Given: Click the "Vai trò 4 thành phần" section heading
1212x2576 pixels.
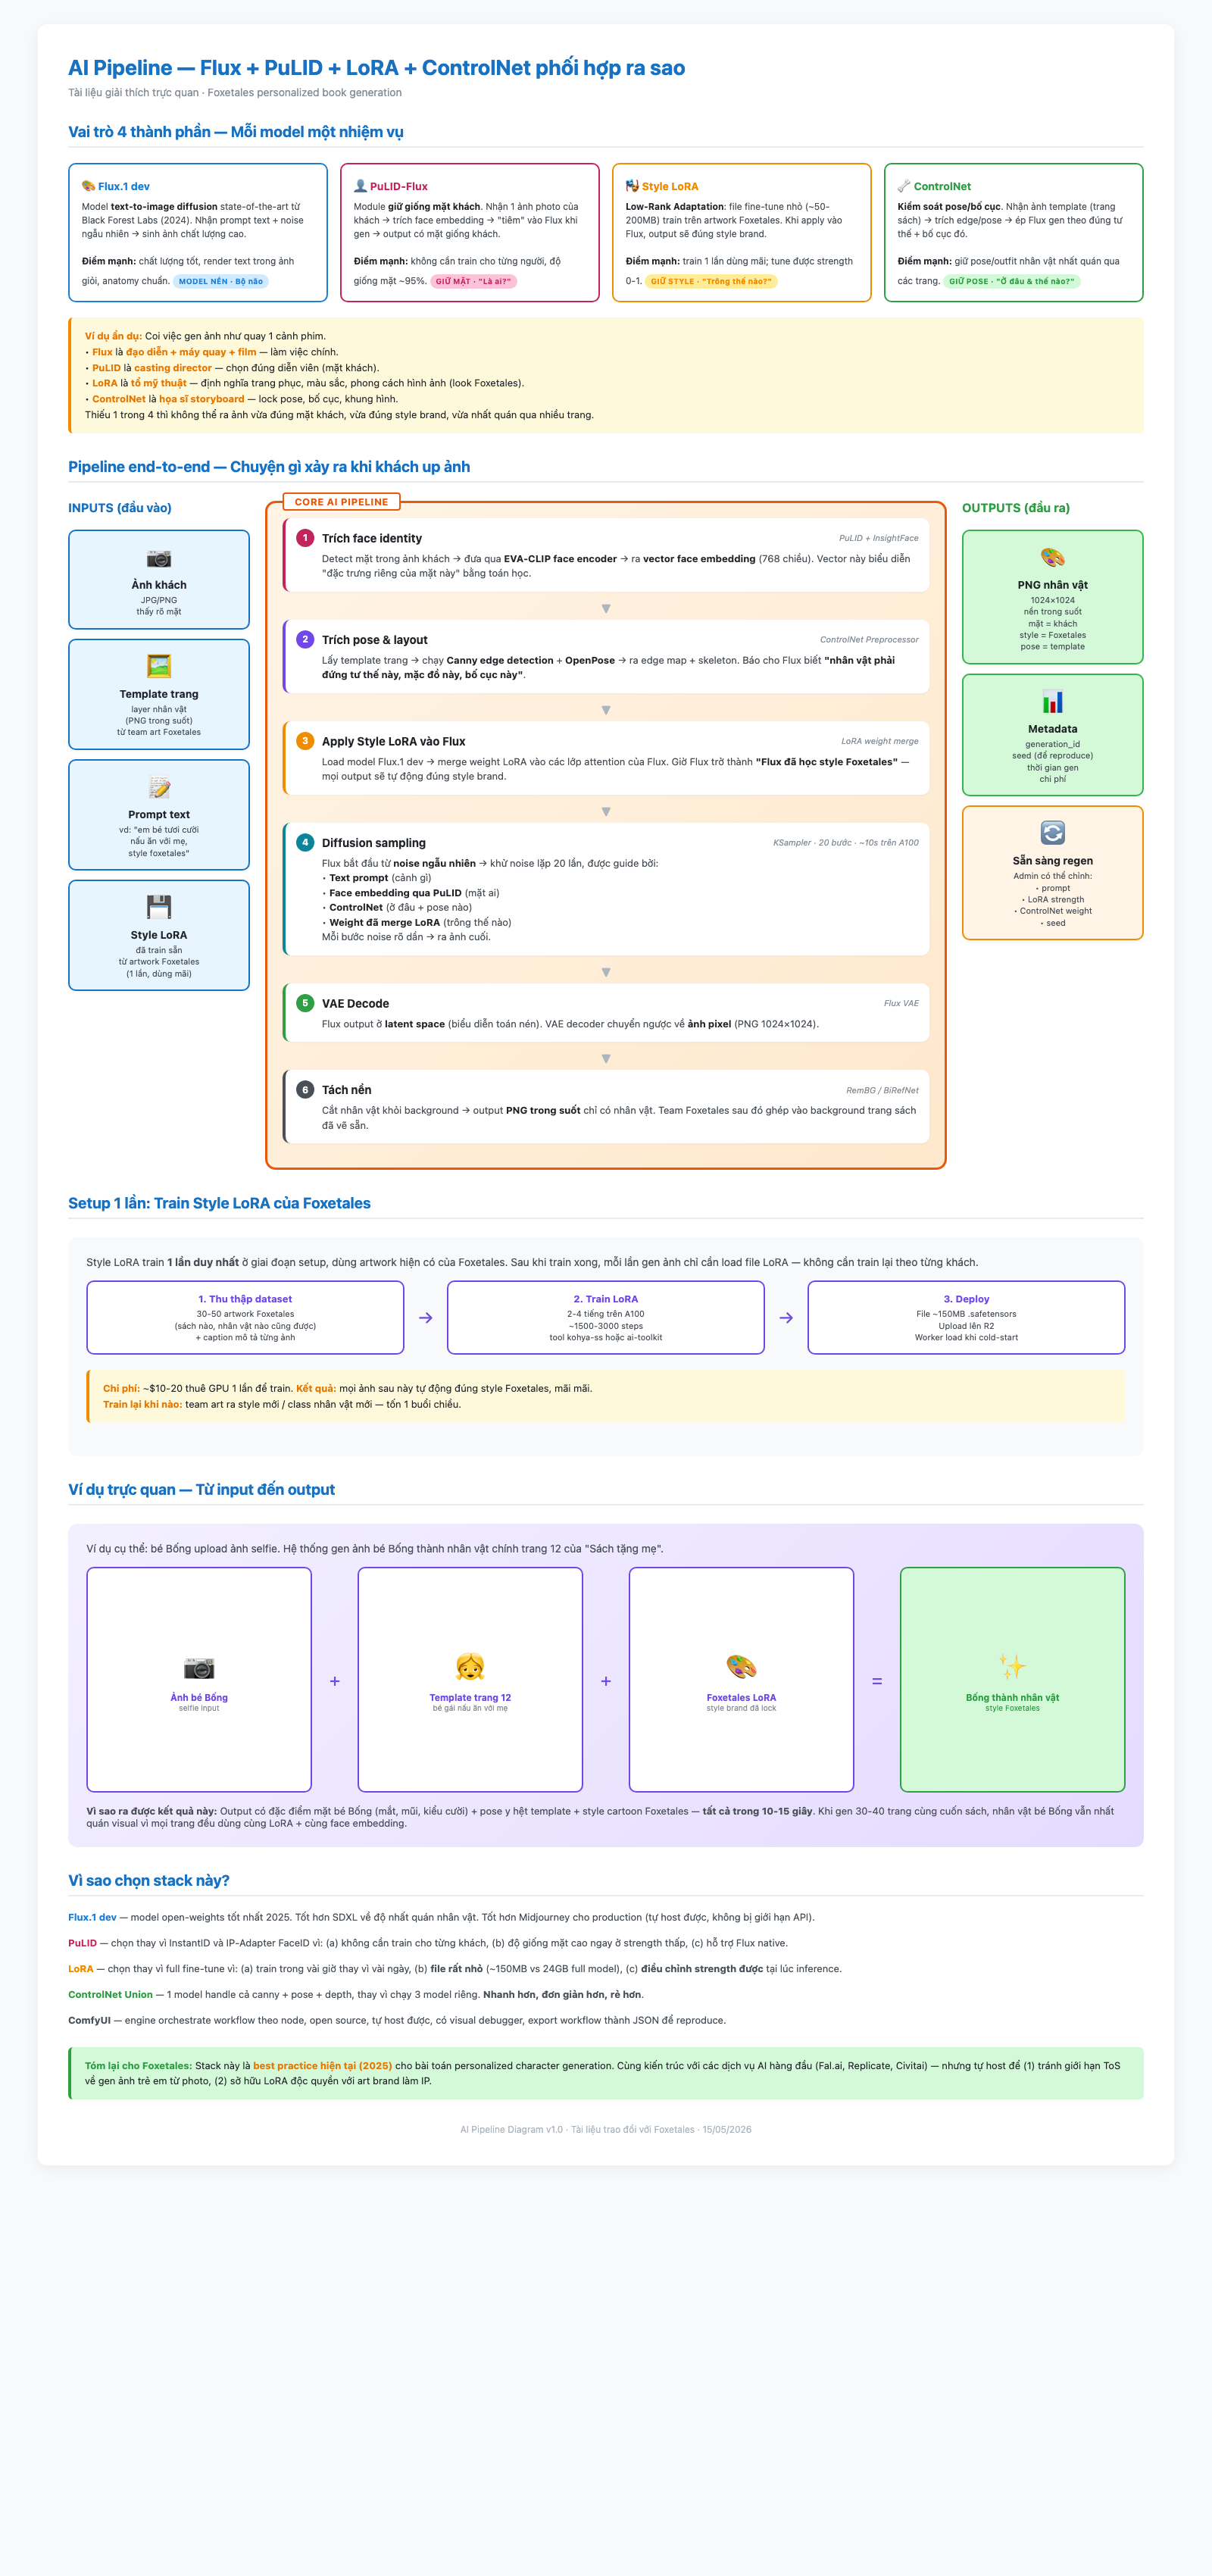Looking at the screenshot, I should click(x=236, y=132).
